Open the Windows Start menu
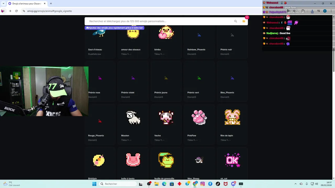335x188 pixels. click(x=94, y=184)
